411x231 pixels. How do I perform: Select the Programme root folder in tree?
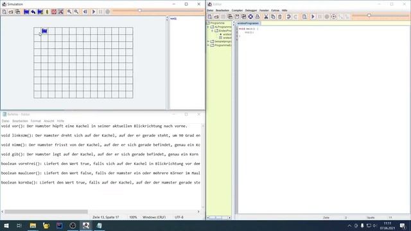pyautogui.click(x=217, y=23)
